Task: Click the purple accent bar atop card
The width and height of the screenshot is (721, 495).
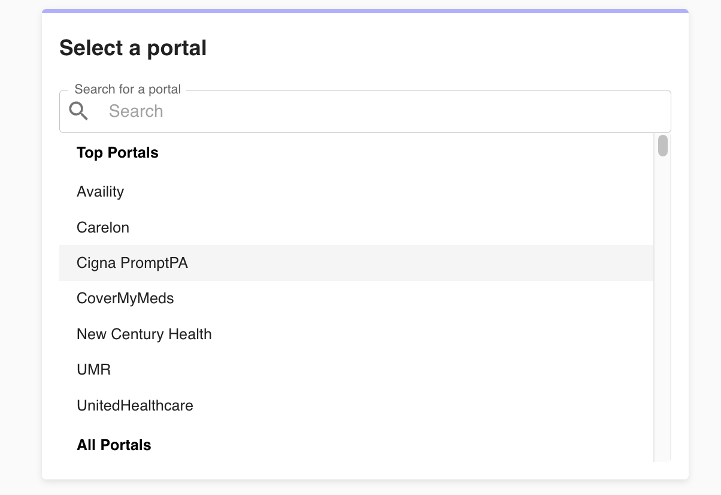Action: click(x=365, y=11)
